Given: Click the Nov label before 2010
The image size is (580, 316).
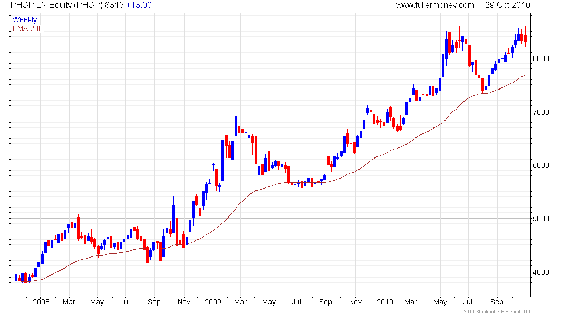Looking at the screenshot, I should [x=355, y=302].
